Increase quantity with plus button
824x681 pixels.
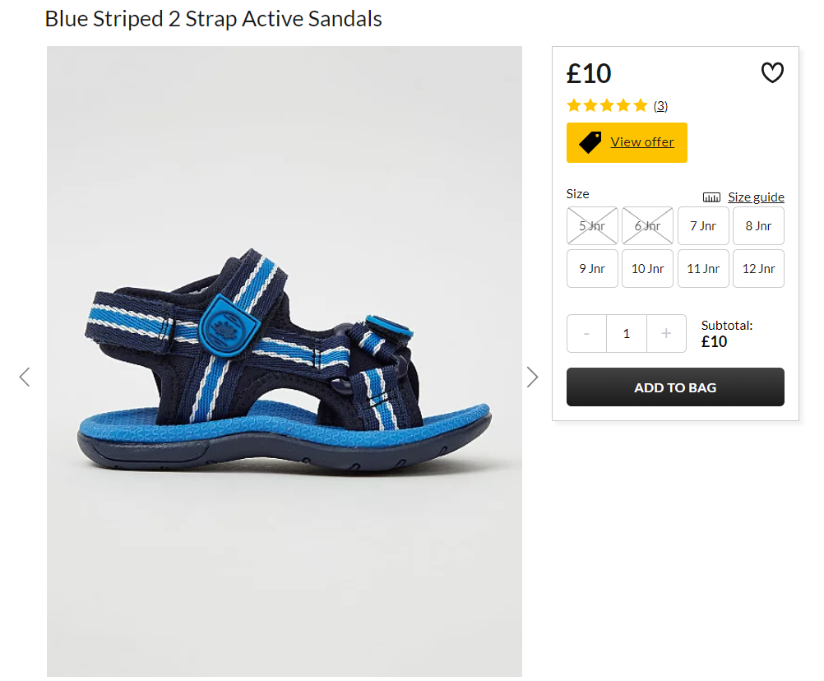tap(666, 333)
